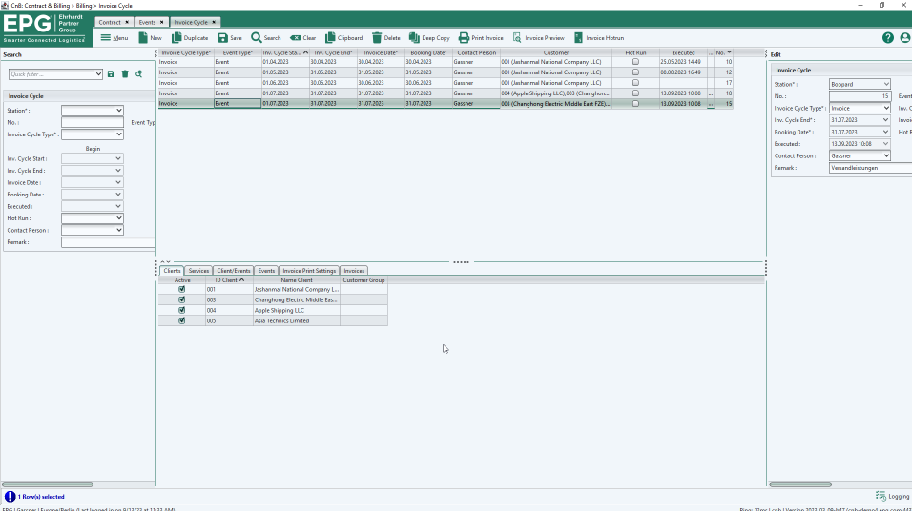Screen dimensions: 912x515
Task: Move the Edit panel horizontal scrollbar
Action: pos(800,484)
